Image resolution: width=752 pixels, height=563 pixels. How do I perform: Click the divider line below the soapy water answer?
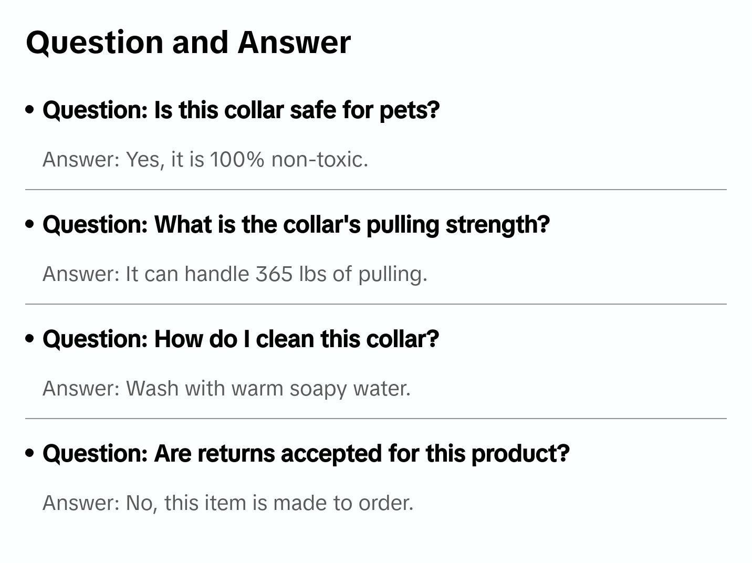[x=375, y=419]
